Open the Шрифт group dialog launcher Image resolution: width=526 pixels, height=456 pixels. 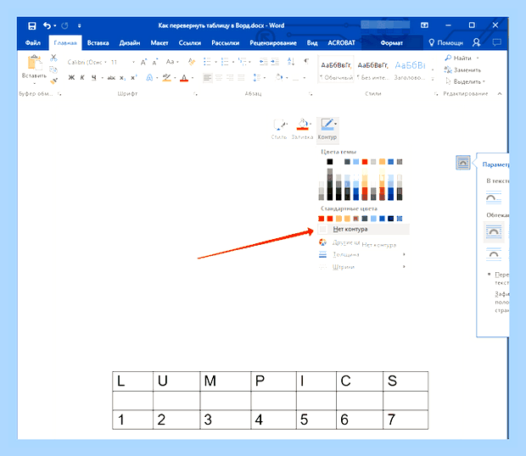pyautogui.click(x=195, y=94)
